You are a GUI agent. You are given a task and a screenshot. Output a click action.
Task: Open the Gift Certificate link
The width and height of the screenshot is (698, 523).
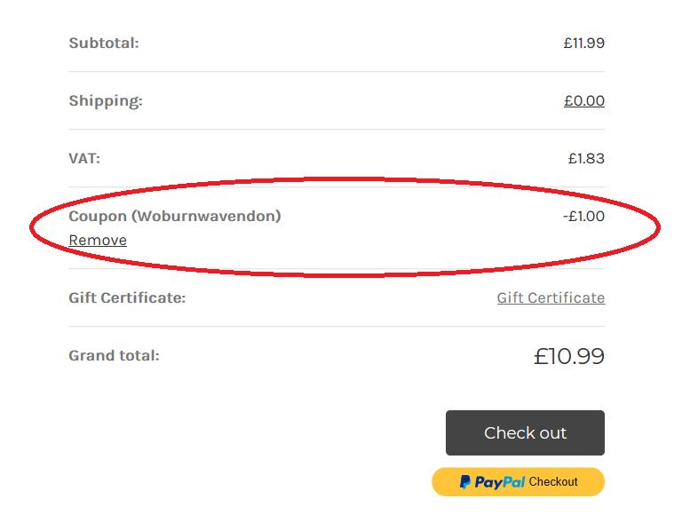551,297
